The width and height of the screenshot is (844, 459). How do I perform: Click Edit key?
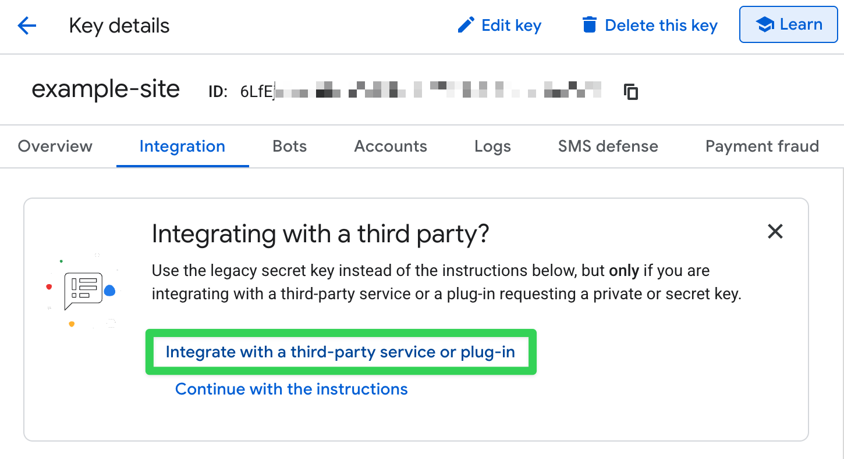pyautogui.click(x=511, y=25)
